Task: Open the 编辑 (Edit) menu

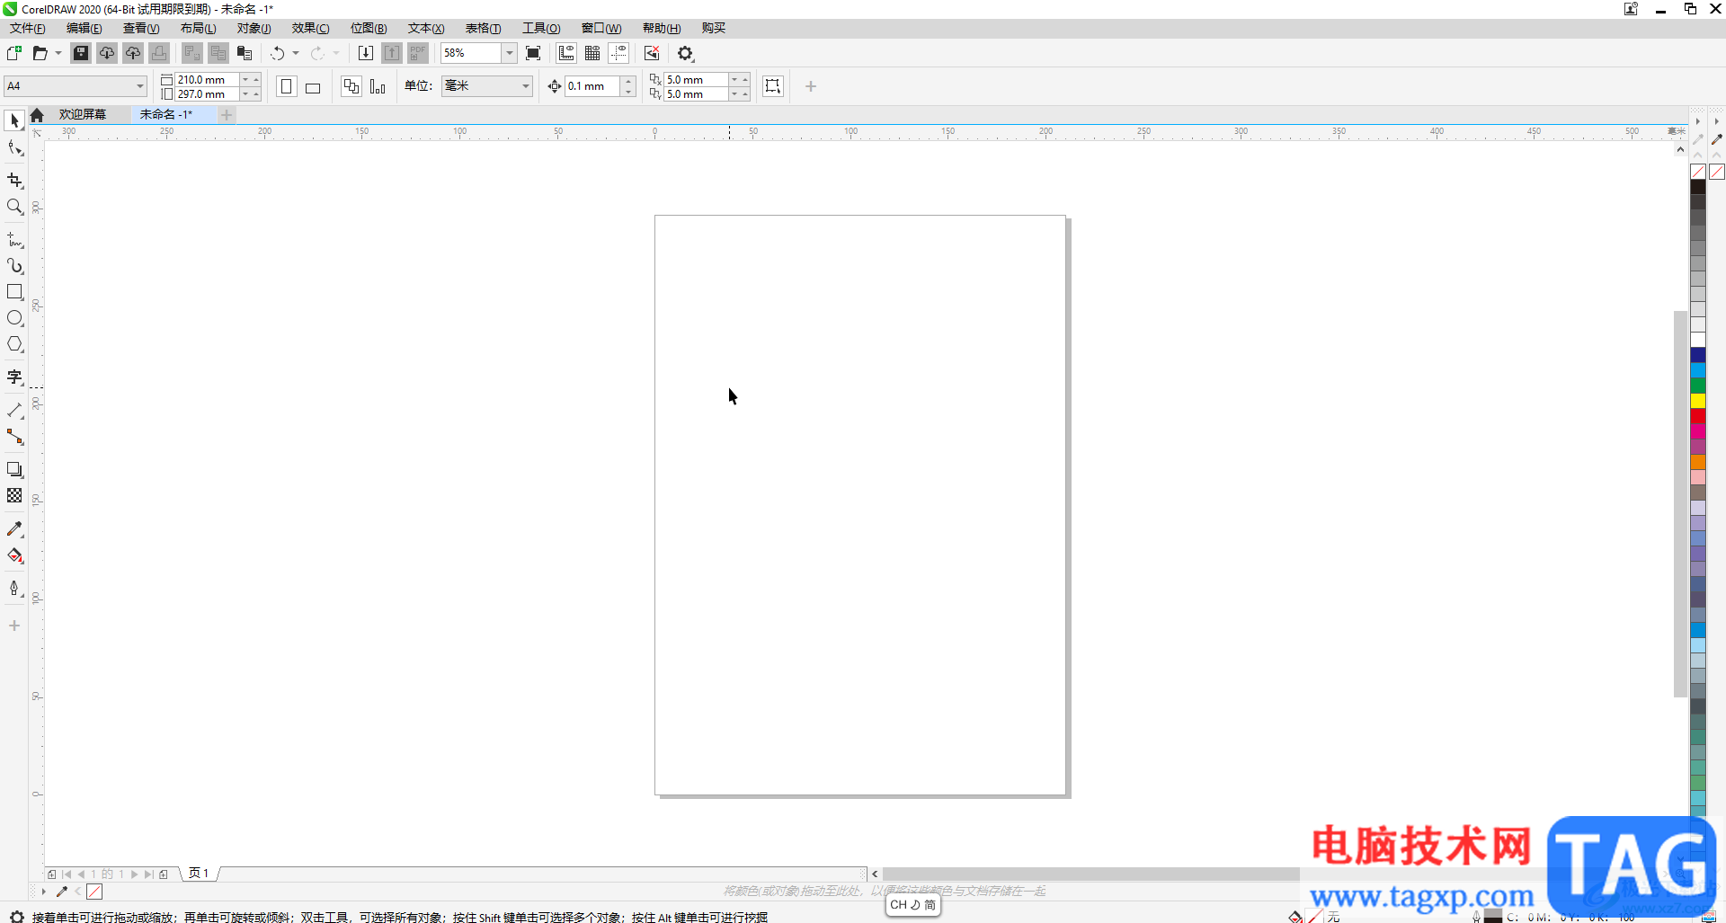Action: [85, 28]
